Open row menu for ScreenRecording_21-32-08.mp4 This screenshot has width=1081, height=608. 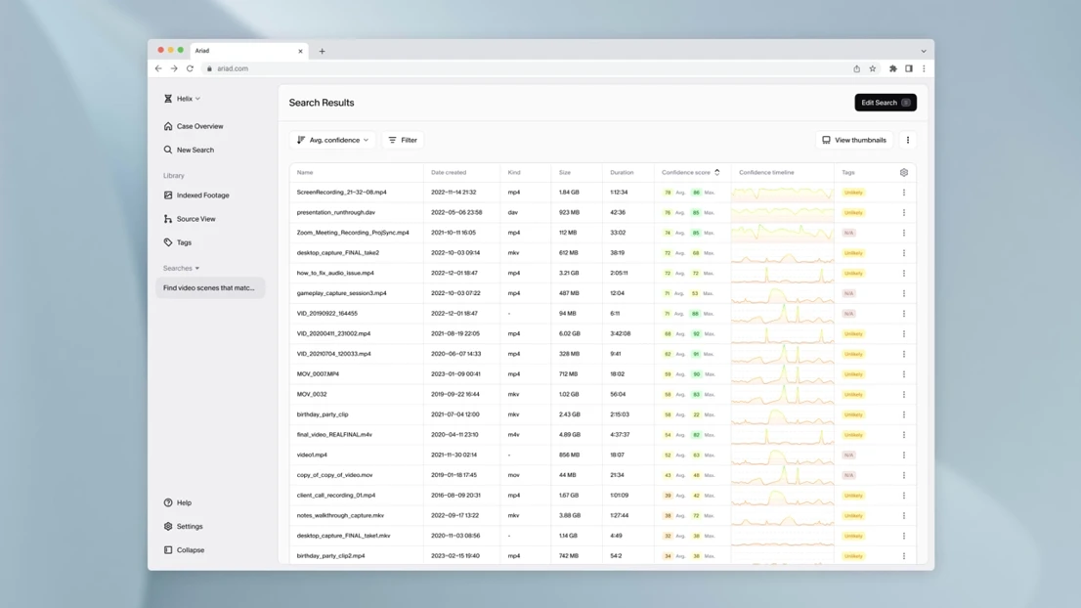904,193
